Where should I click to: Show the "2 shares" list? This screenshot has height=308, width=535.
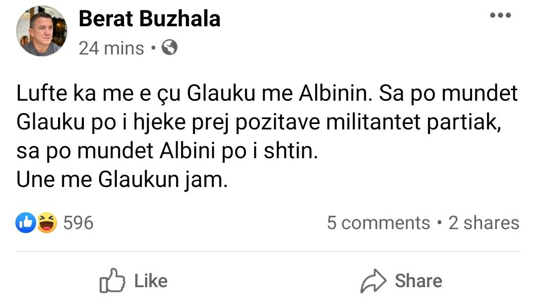(483, 223)
